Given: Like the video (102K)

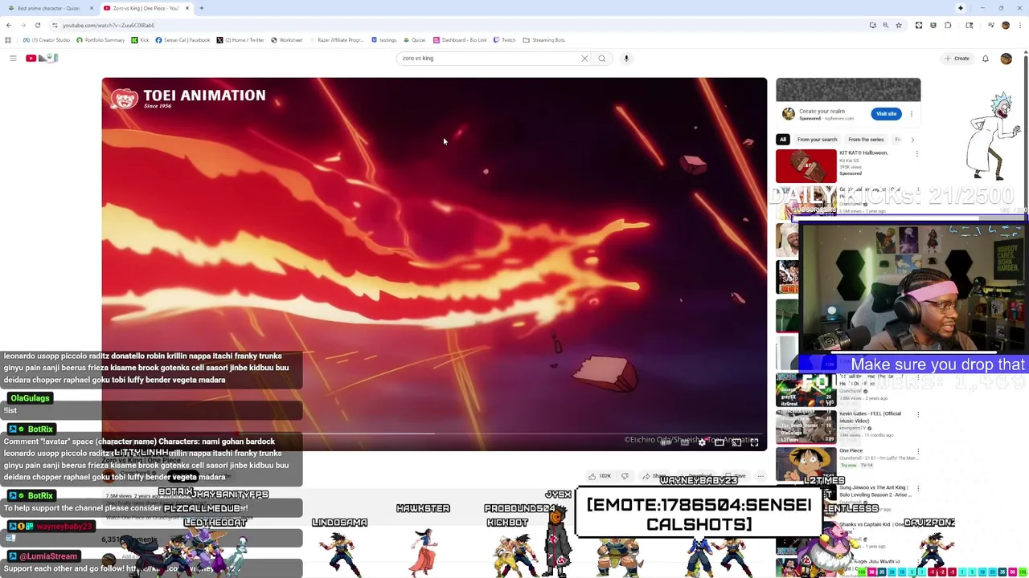Looking at the screenshot, I should point(600,476).
